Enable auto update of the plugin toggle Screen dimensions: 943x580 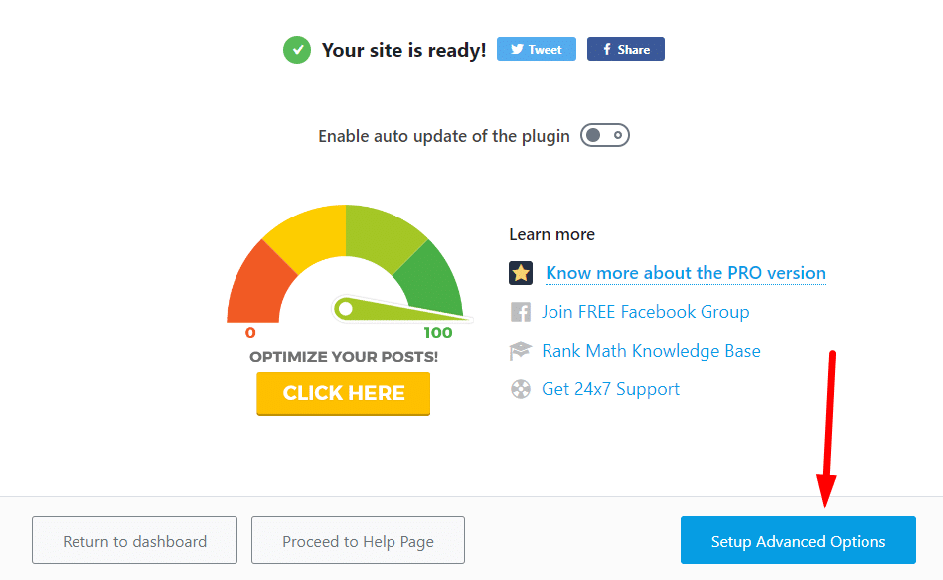(x=605, y=135)
